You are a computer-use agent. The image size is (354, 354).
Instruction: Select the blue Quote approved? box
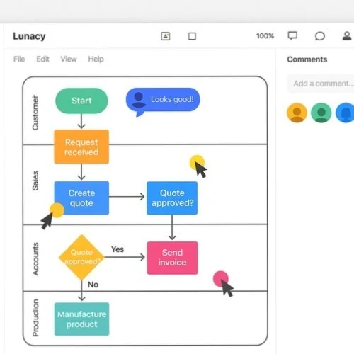click(x=172, y=198)
